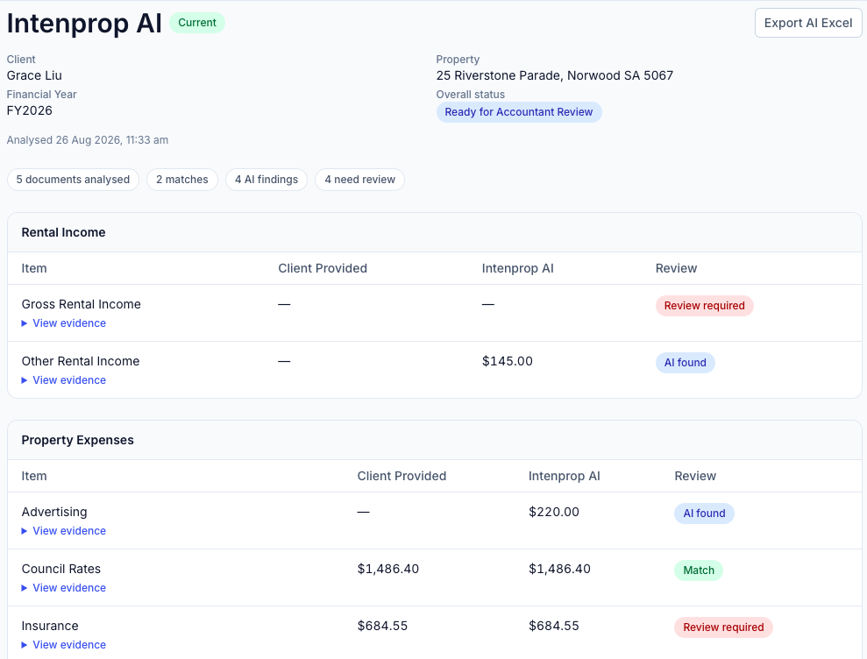
Task: Click AI found badge for Advertising
Action: point(704,514)
